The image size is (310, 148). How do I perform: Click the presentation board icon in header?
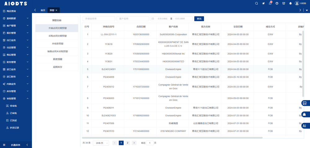[x=284, y=3]
